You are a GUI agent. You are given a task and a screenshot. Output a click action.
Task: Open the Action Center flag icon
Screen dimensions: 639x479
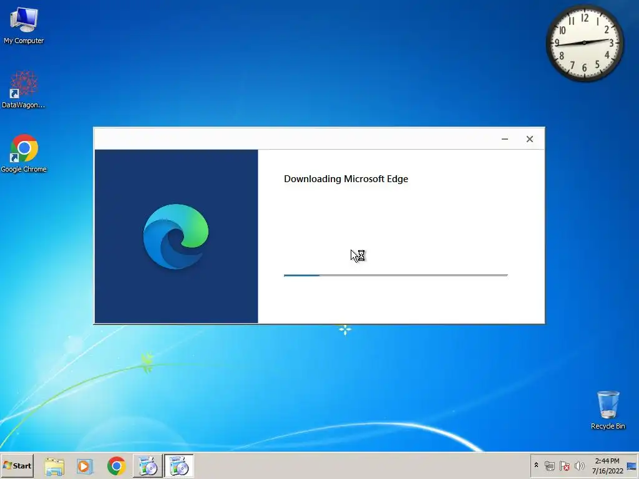coord(564,465)
